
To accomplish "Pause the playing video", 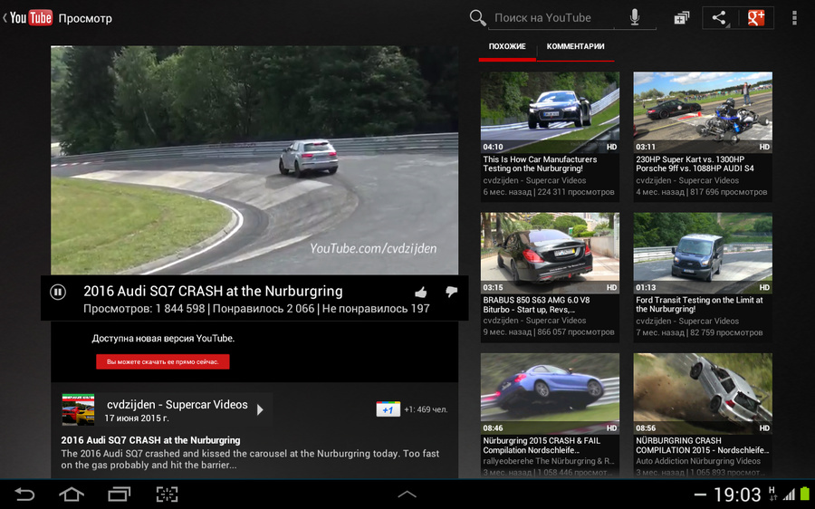I will (58, 293).
